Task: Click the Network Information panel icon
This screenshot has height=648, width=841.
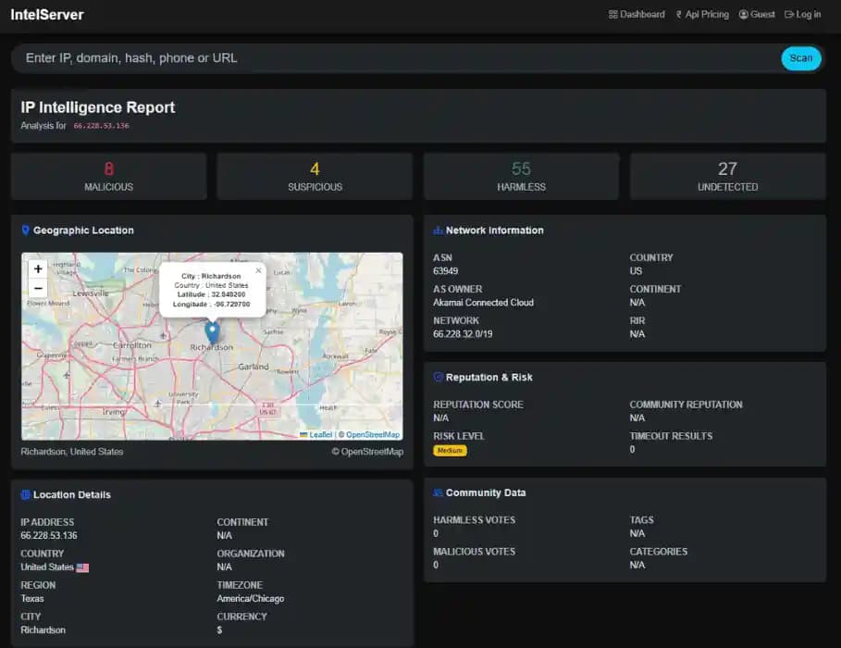Action: click(x=436, y=230)
